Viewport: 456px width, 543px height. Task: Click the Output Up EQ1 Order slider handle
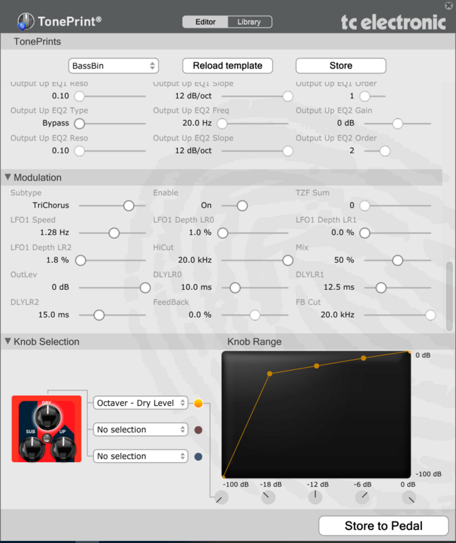point(364,96)
